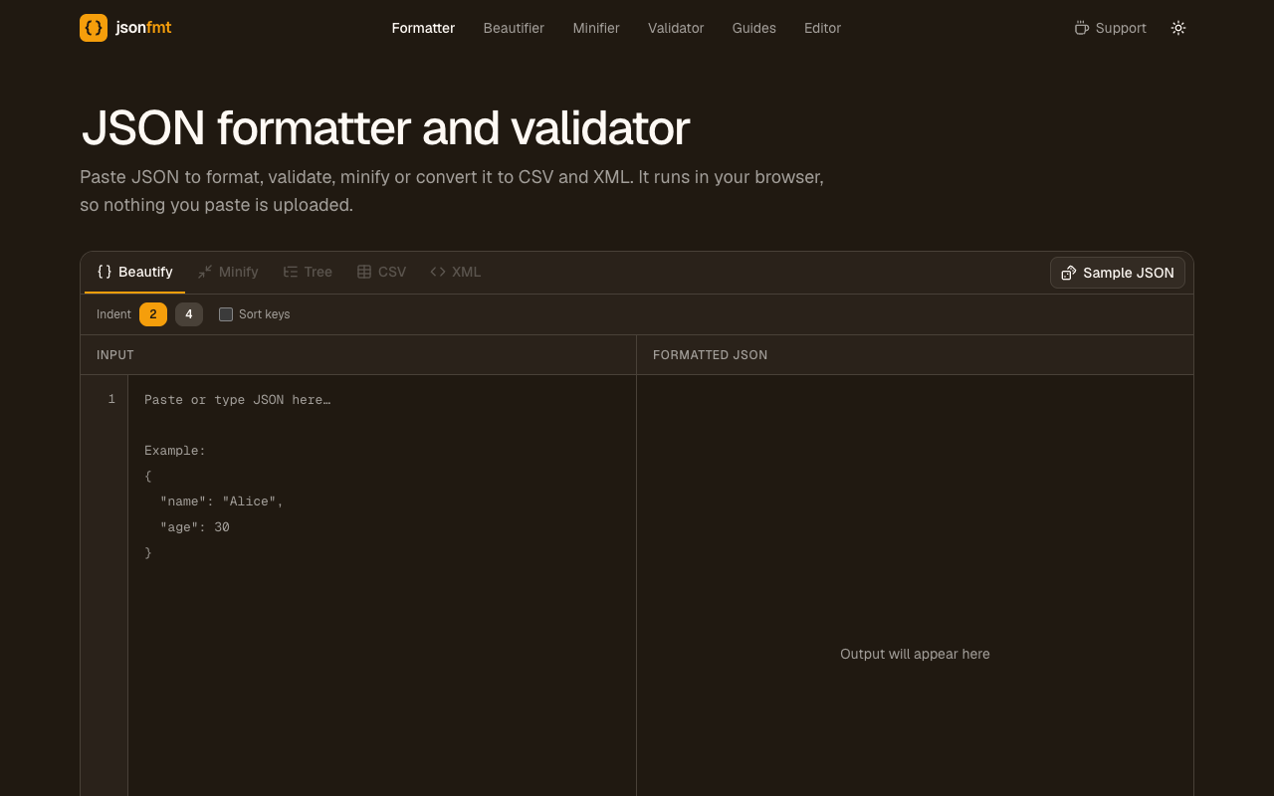Open the Formatter nav link
Screen dimensions: 1274x796
[x=423, y=28]
